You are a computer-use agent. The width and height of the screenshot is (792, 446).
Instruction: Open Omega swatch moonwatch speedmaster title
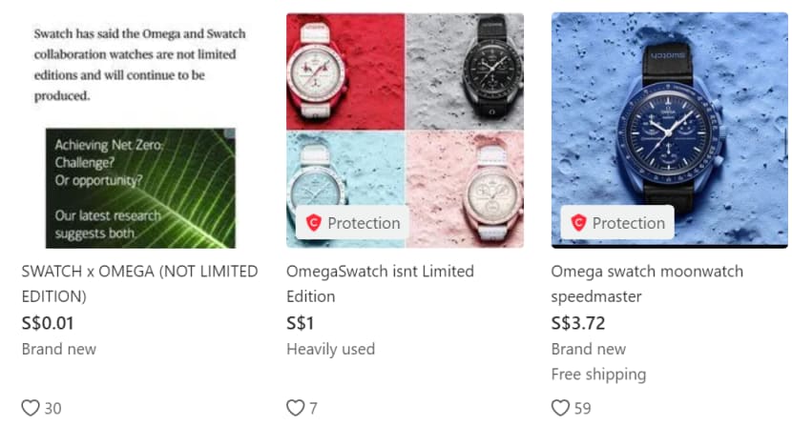646,284
